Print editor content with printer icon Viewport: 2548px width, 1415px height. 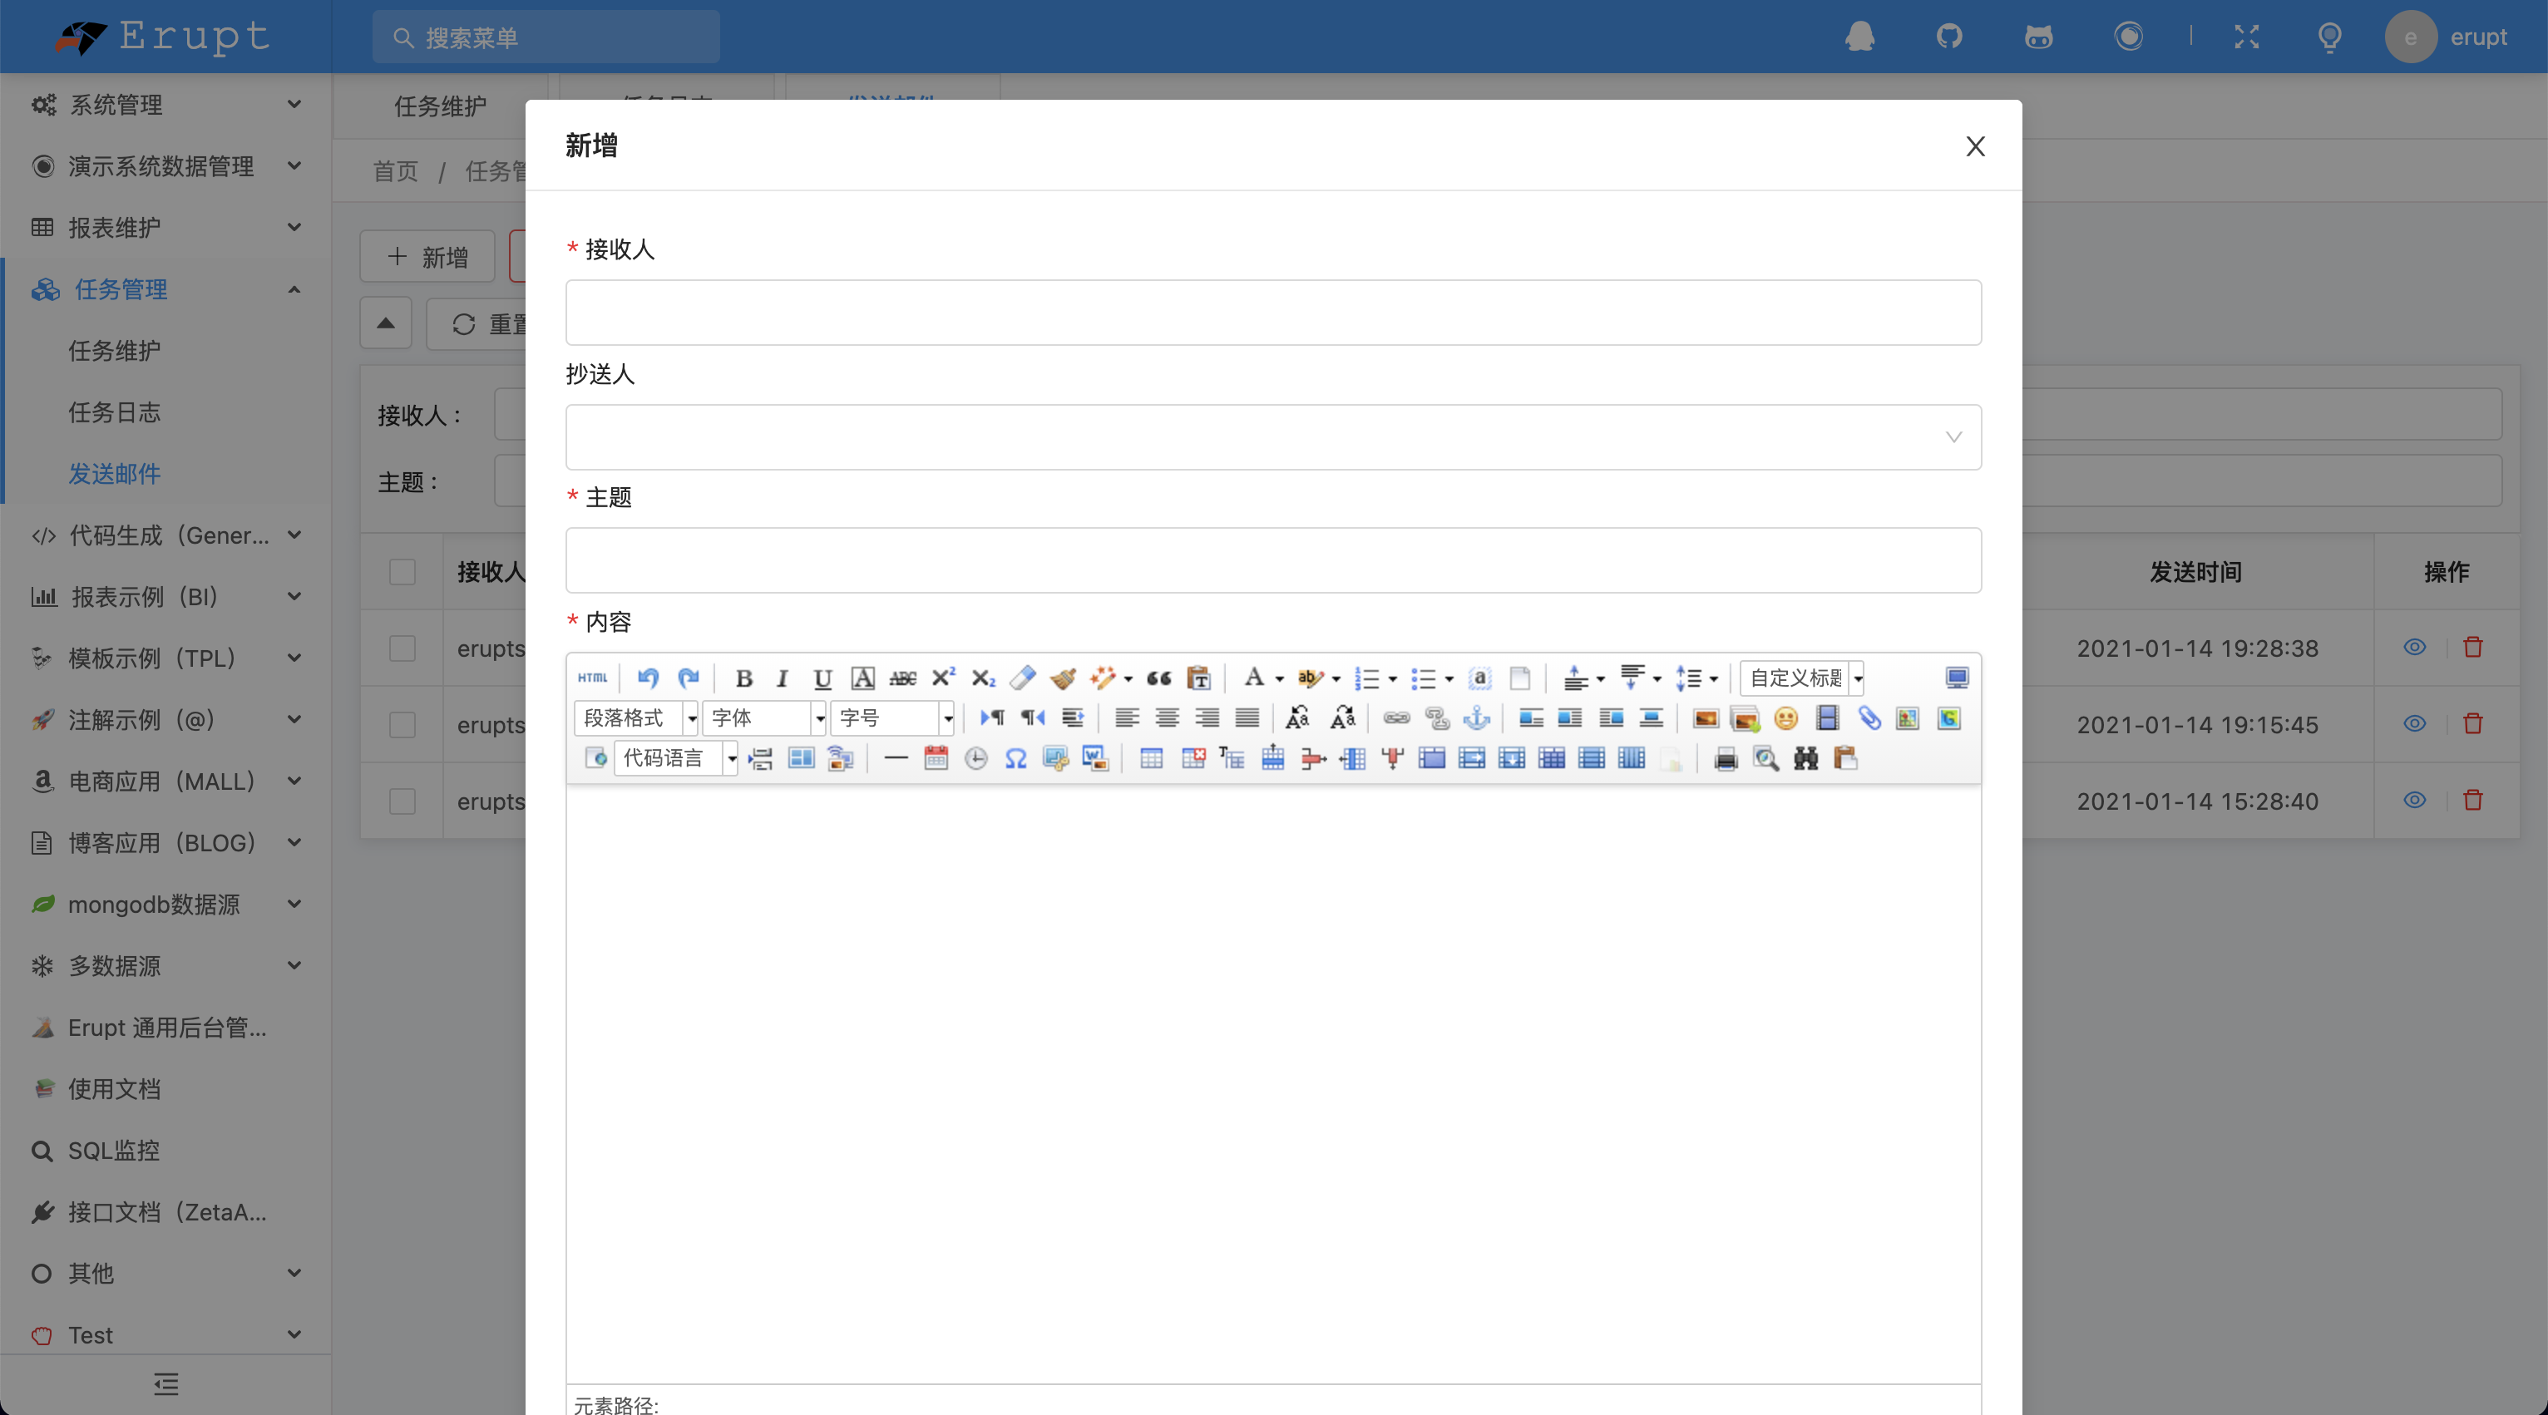click(x=1725, y=759)
